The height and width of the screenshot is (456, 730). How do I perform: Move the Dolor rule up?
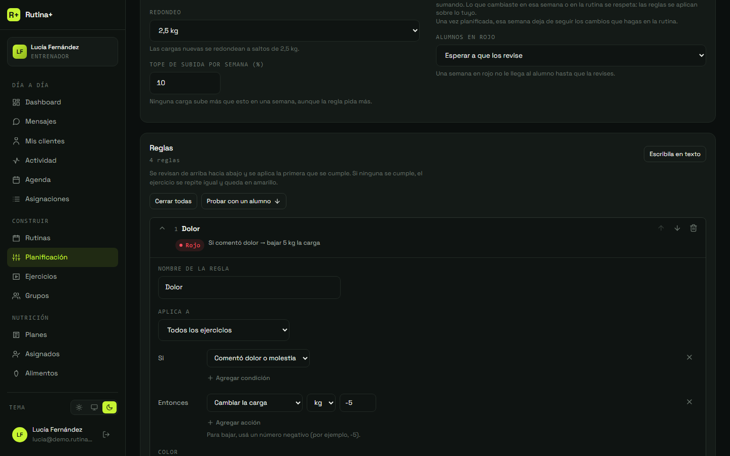661,228
